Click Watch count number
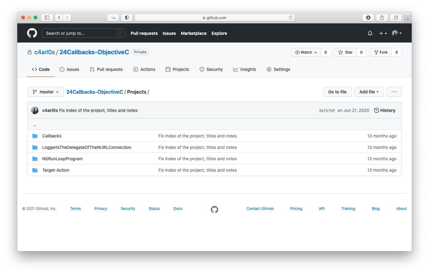The image size is (429, 274). pos(325,52)
